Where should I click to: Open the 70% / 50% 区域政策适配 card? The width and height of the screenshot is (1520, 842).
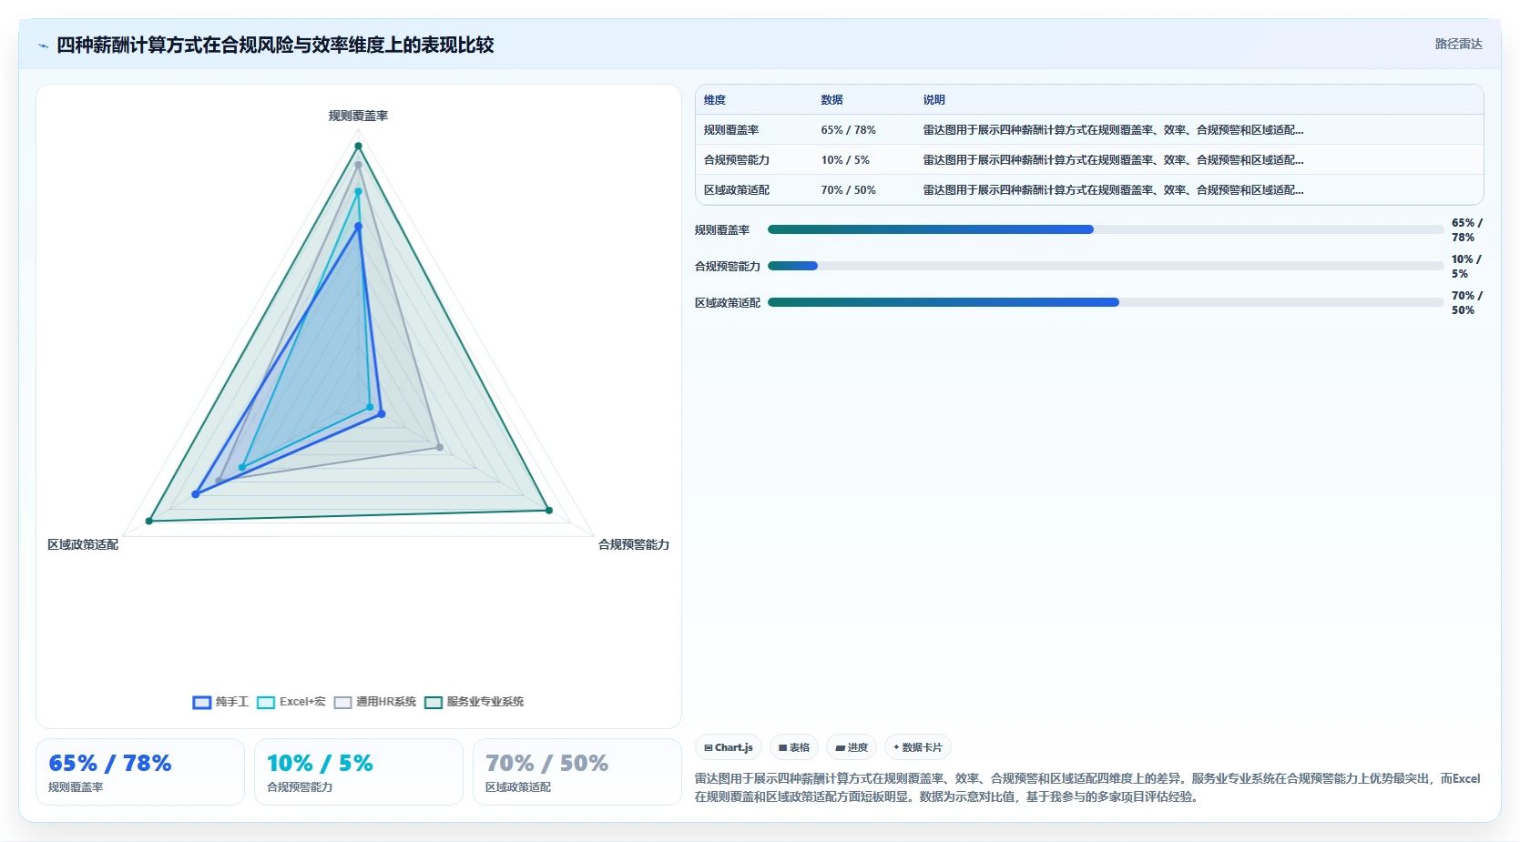[577, 772]
